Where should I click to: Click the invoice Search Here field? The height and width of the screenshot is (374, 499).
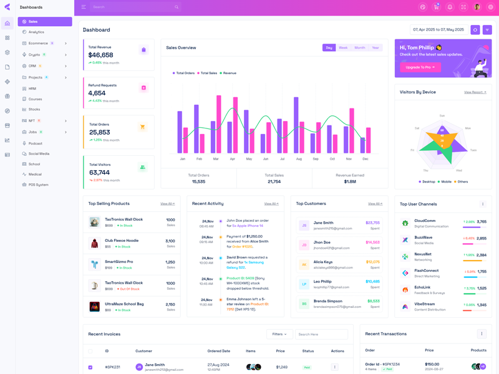click(321, 334)
